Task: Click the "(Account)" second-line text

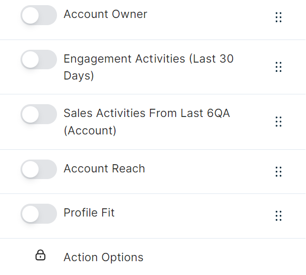Action: tap(90, 130)
